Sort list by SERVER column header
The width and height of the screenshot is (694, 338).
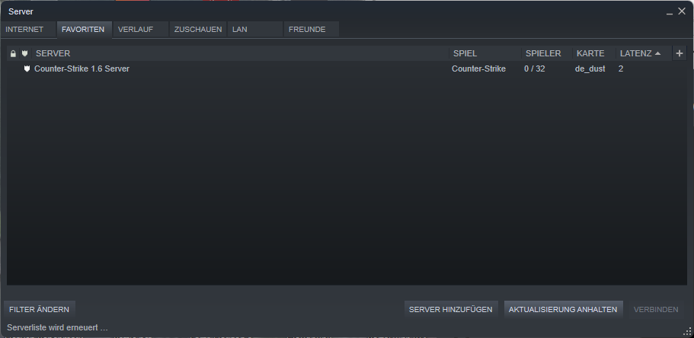click(241, 53)
